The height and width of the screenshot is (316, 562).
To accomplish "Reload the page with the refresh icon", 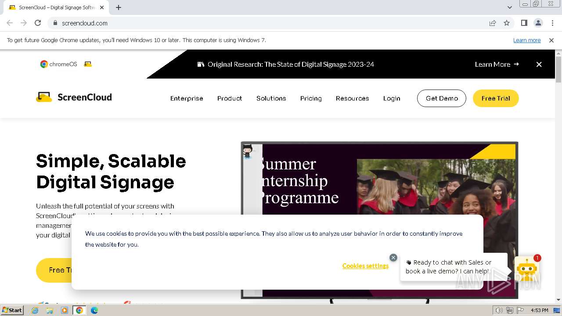I will point(38,23).
